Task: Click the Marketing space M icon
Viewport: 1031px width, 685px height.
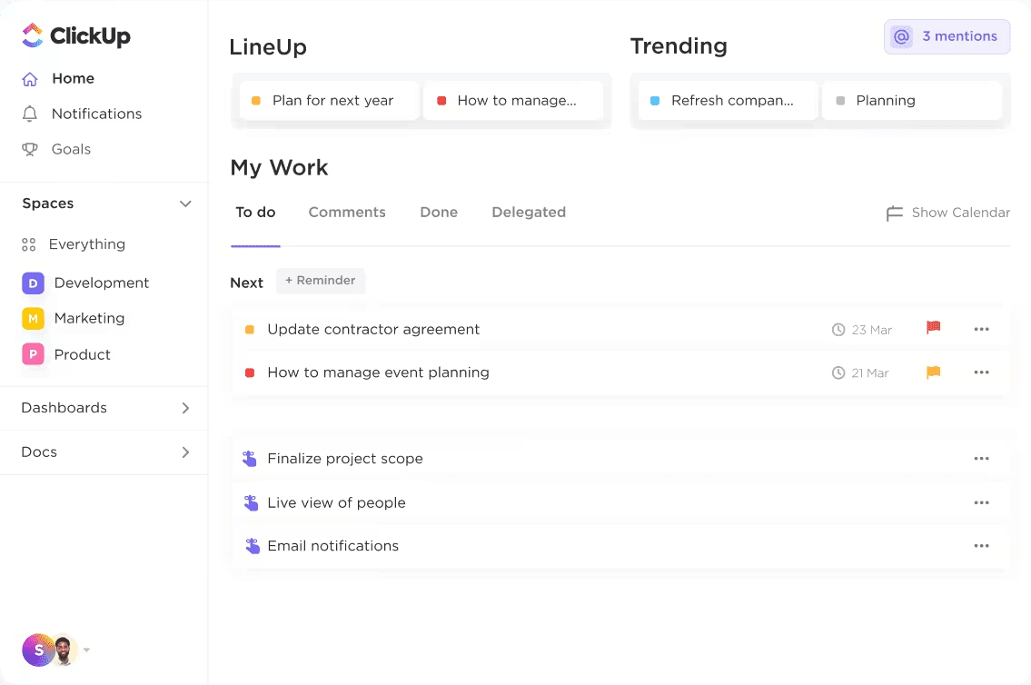Action: 33,318
